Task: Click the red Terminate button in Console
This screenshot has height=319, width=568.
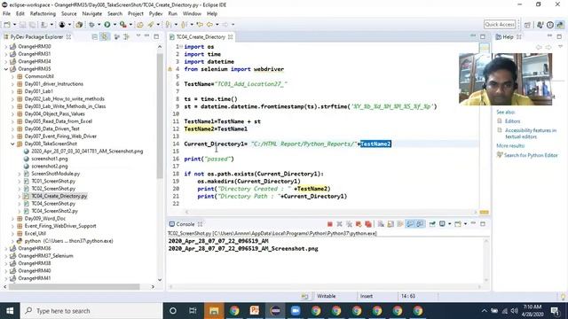Action: point(329,224)
